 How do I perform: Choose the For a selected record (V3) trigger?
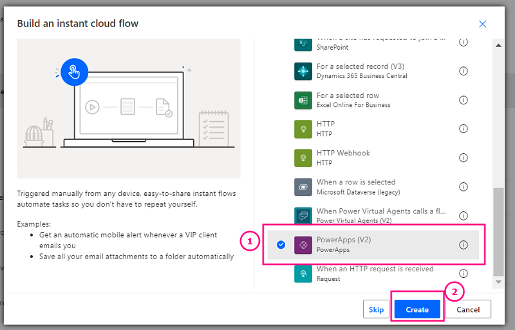coord(360,66)
